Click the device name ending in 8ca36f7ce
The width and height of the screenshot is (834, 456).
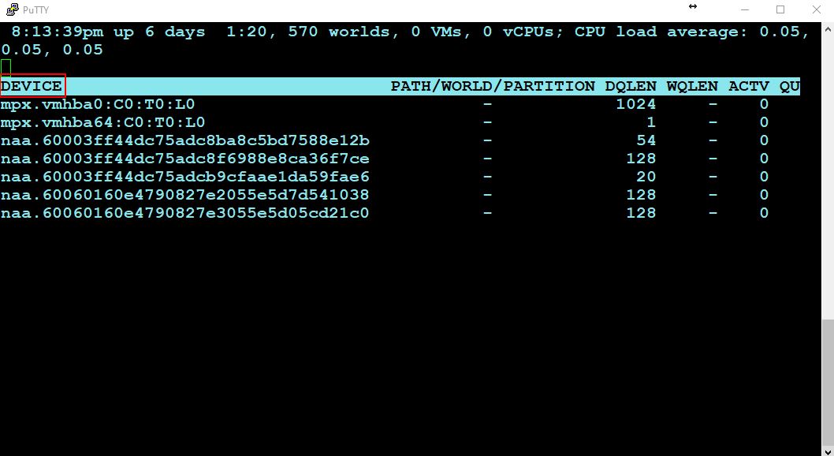click(184, 159)
